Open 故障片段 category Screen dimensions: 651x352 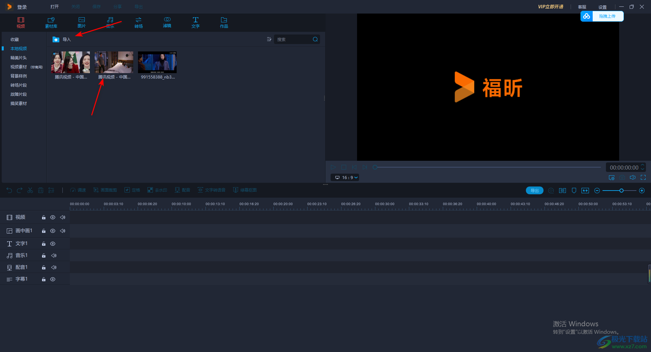point(19,94)
